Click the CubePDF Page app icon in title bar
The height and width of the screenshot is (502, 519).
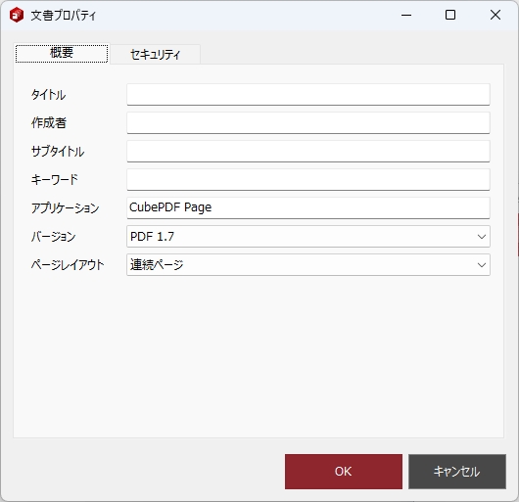click(x=17, y=16)
